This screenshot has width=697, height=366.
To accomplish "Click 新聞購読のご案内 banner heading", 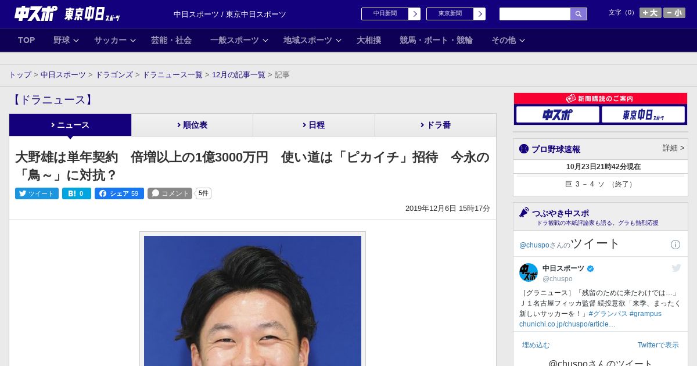I will 601,99.
